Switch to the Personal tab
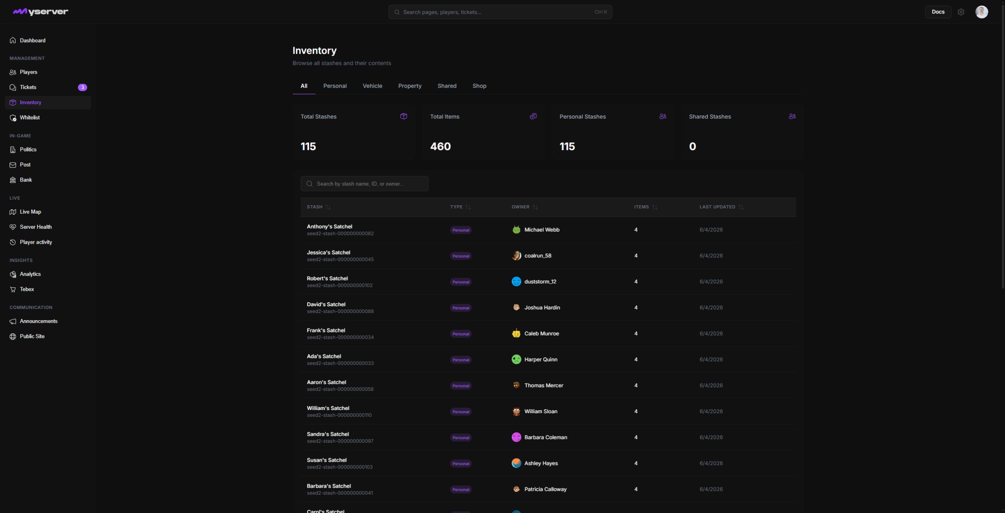Image resolution: width=1005 pixels, height=513 pixels. coord(335,86)
